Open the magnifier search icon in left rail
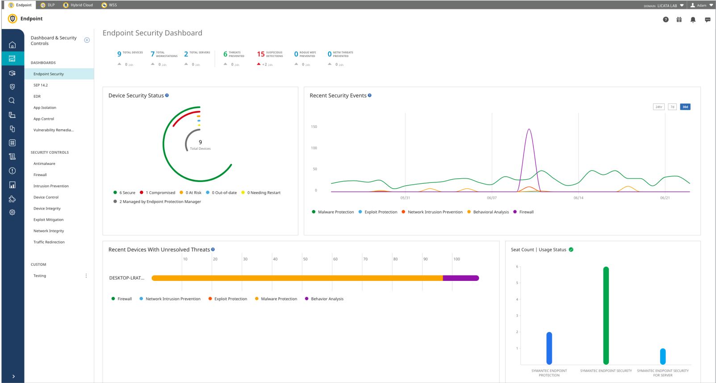716x383 pixels. [12, 101]
